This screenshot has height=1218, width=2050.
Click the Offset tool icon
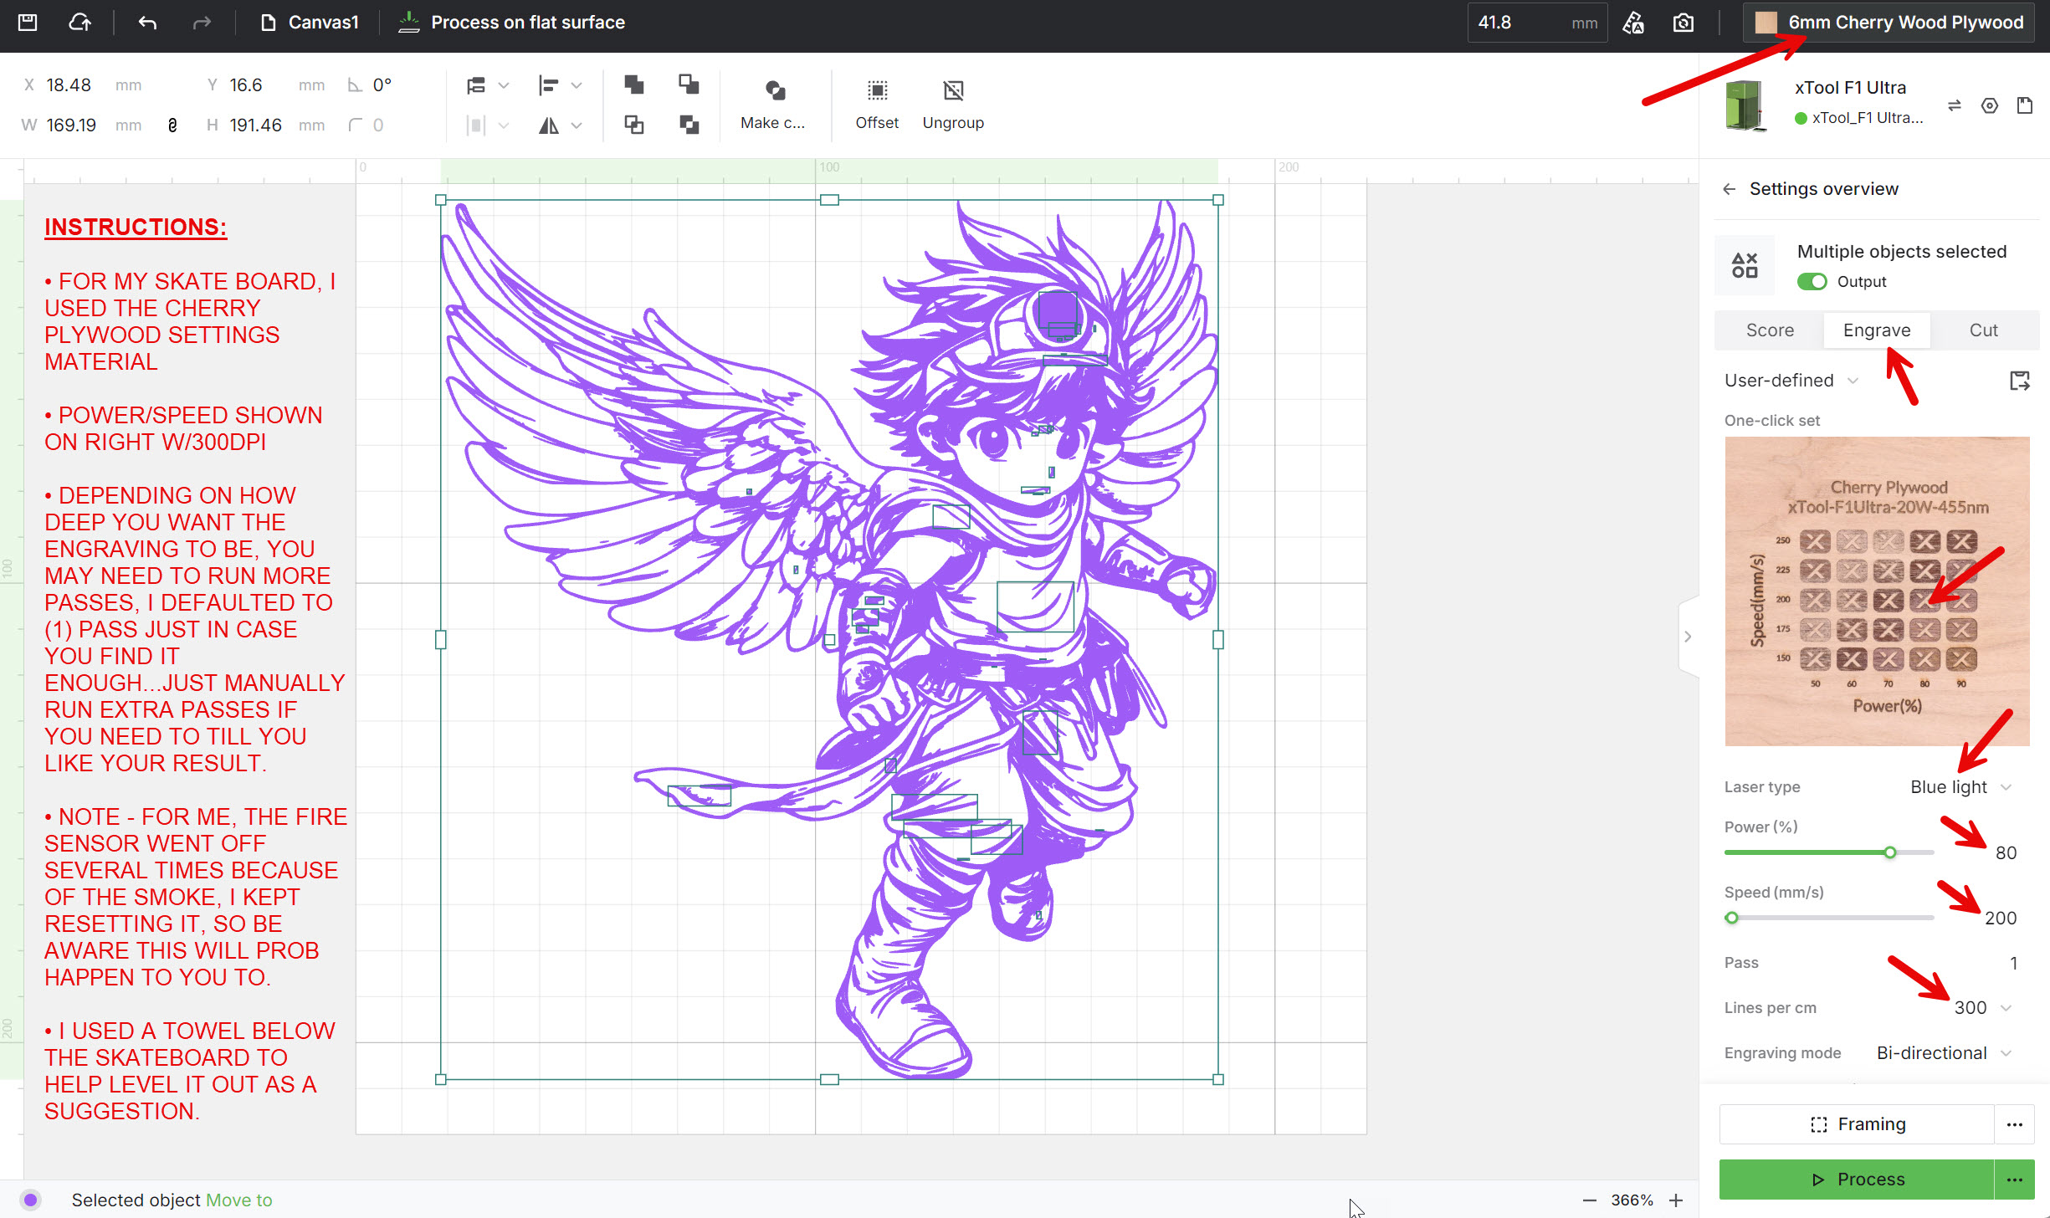(x=876, y=90)
